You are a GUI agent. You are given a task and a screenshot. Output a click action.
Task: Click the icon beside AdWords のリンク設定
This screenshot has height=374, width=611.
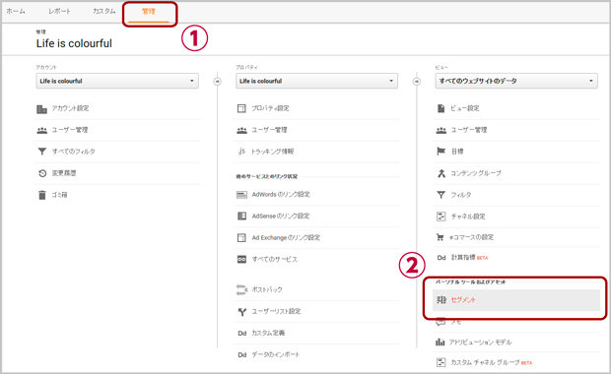click(241, 195)
